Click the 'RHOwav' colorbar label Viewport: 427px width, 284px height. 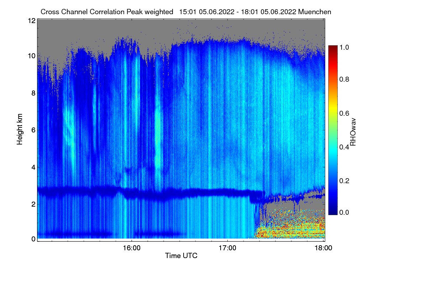pyautogui.click(x=353, y=132)
